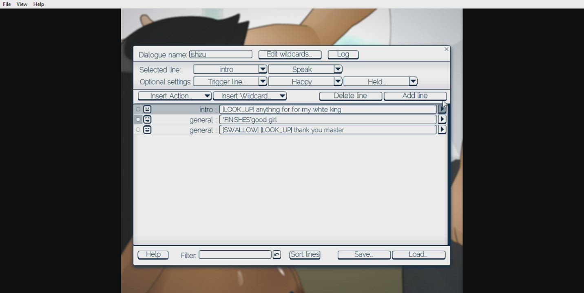Click the Dialogue name field containing 'ishizu'
584x293 pixels.
pos(221,55)
